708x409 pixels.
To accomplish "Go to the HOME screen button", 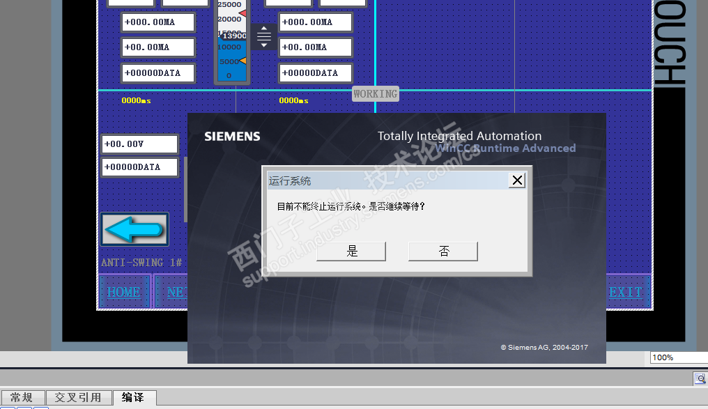I will pyautogui.click(x=124, y=292).
